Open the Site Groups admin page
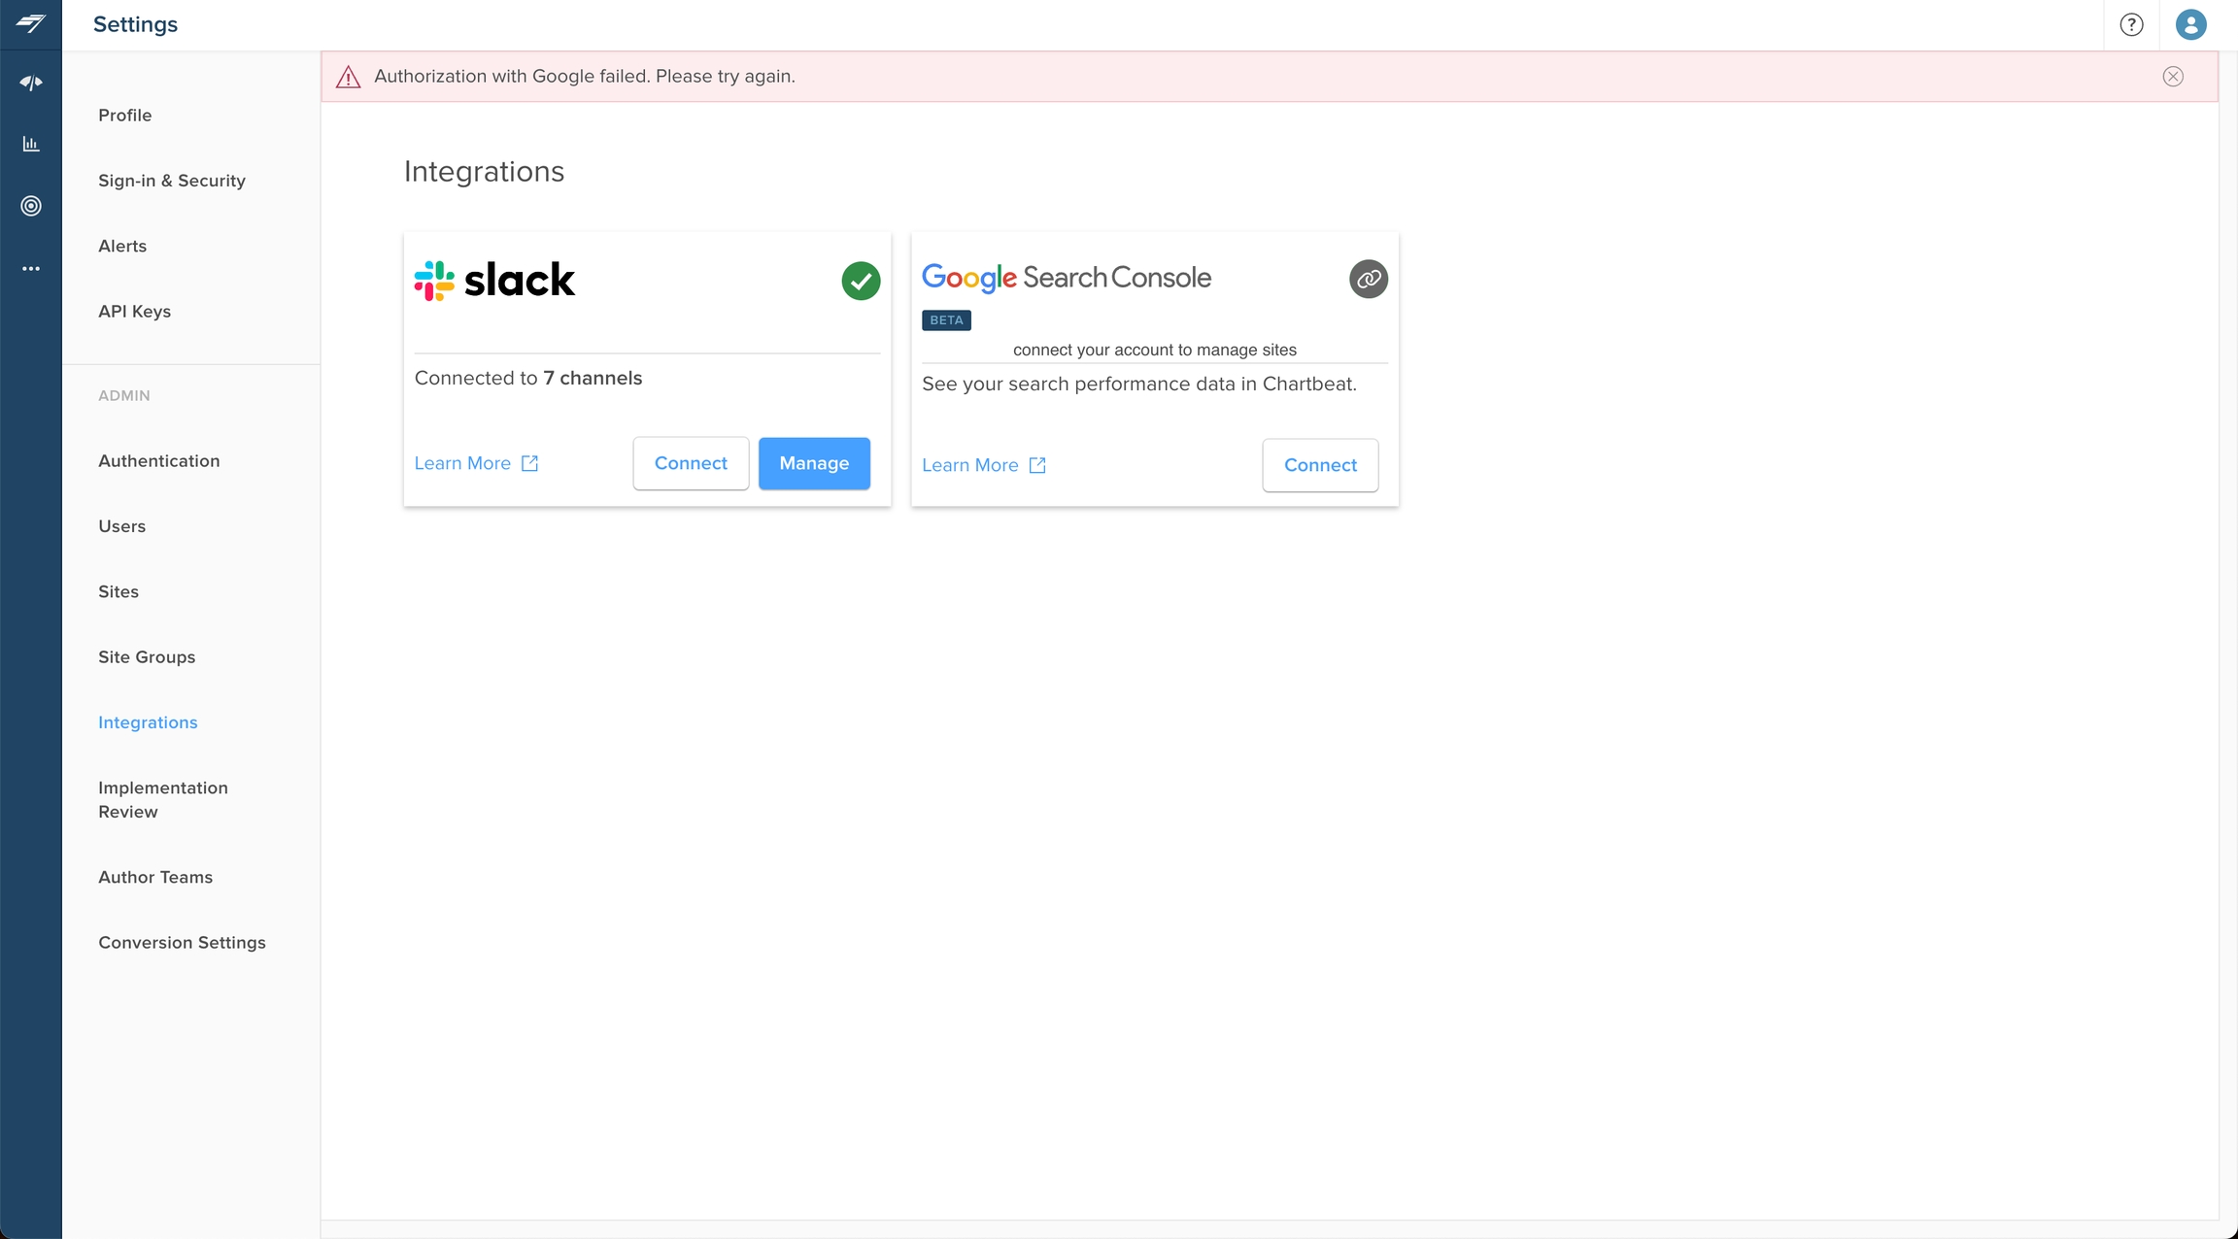2238x1239 pixels. pyautogui.click(x=146, y=657)
